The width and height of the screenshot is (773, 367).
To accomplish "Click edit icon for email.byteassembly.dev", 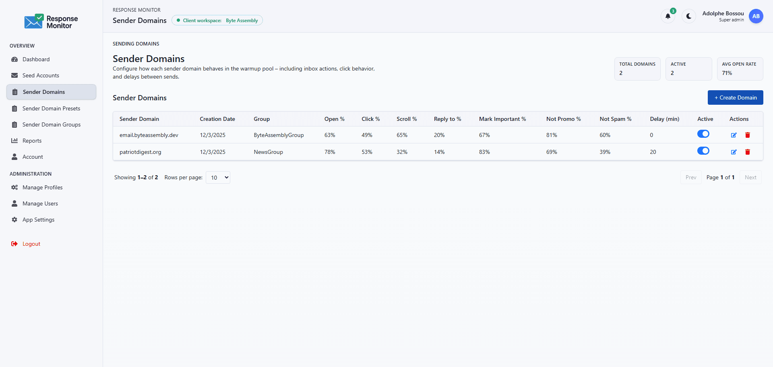I will pos(734,135).
